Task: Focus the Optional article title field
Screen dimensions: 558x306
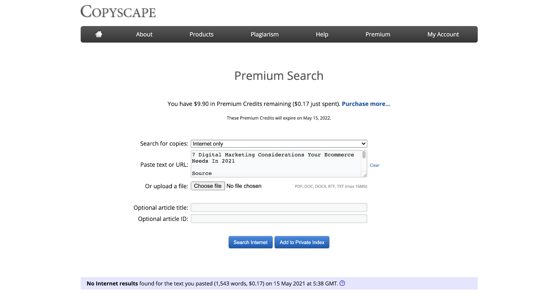Action: (279, 208)
